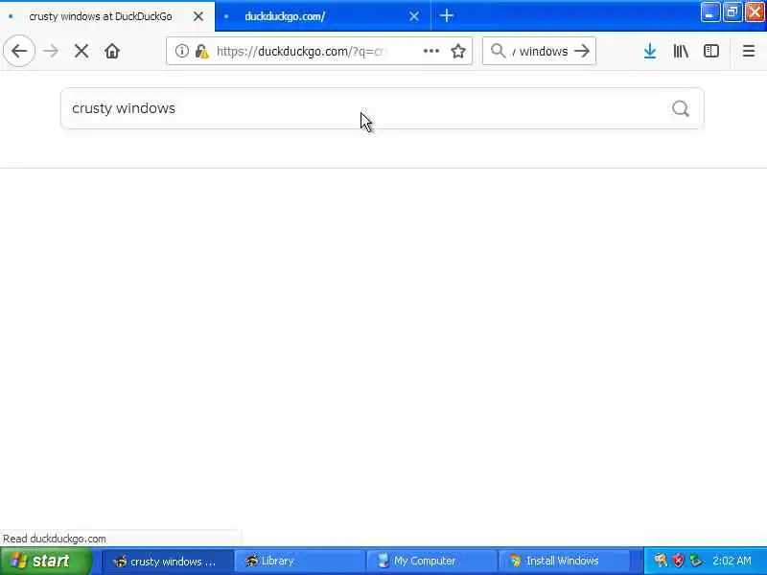Click the first system tray icon
This screenshot has height=575, width=767.
tap(661, 561)
